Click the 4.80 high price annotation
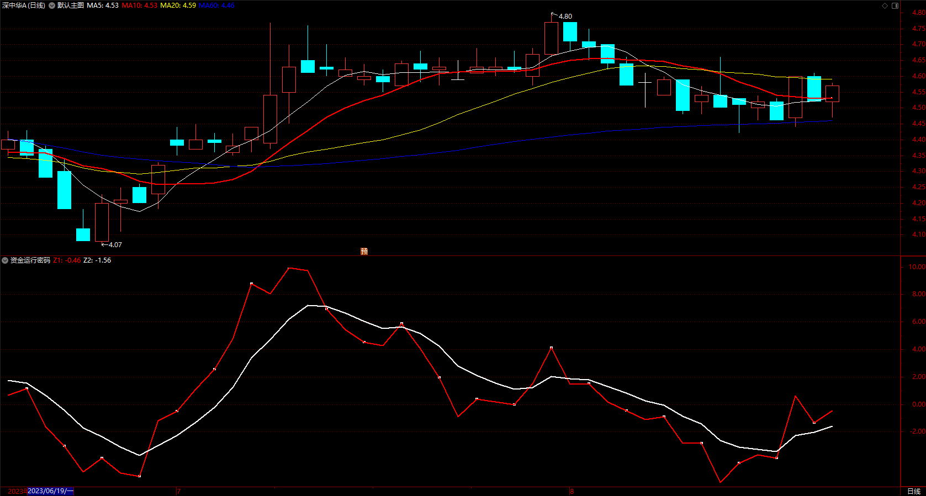This screenshot has width=926, height=496. (565, 17)
